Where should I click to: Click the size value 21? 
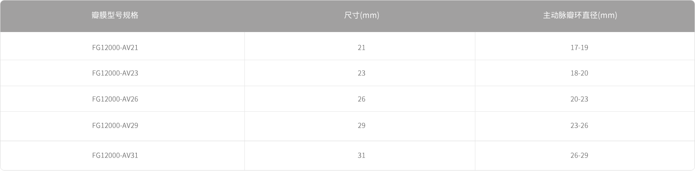pyautogui.click(x=362, y=48)
